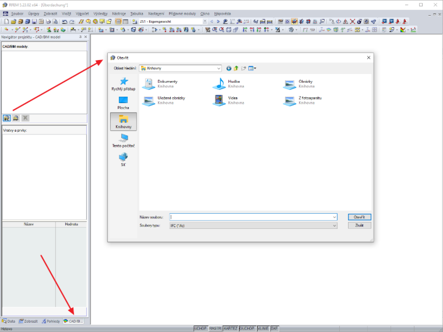443x332 pixels.
Task: Click the Print icon in toolbar
Action: pos(48,22)
